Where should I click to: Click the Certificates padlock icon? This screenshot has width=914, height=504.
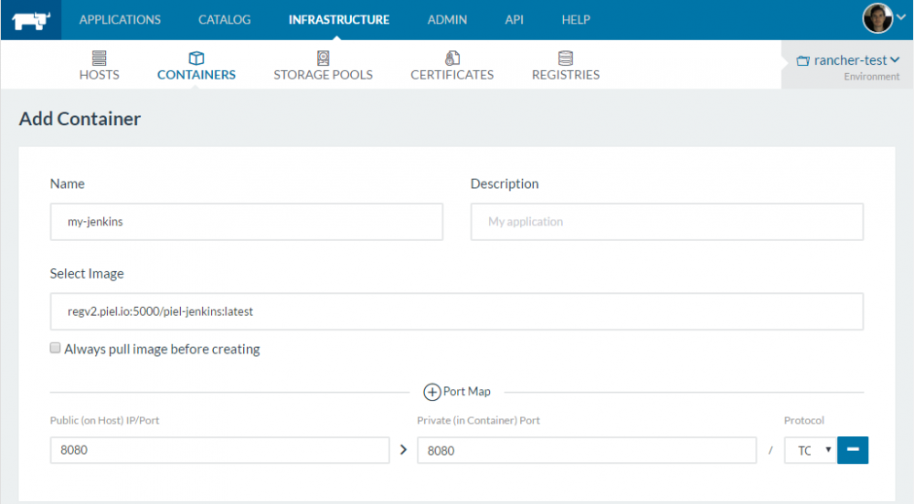pyautogui.click(x=452, y=58)
